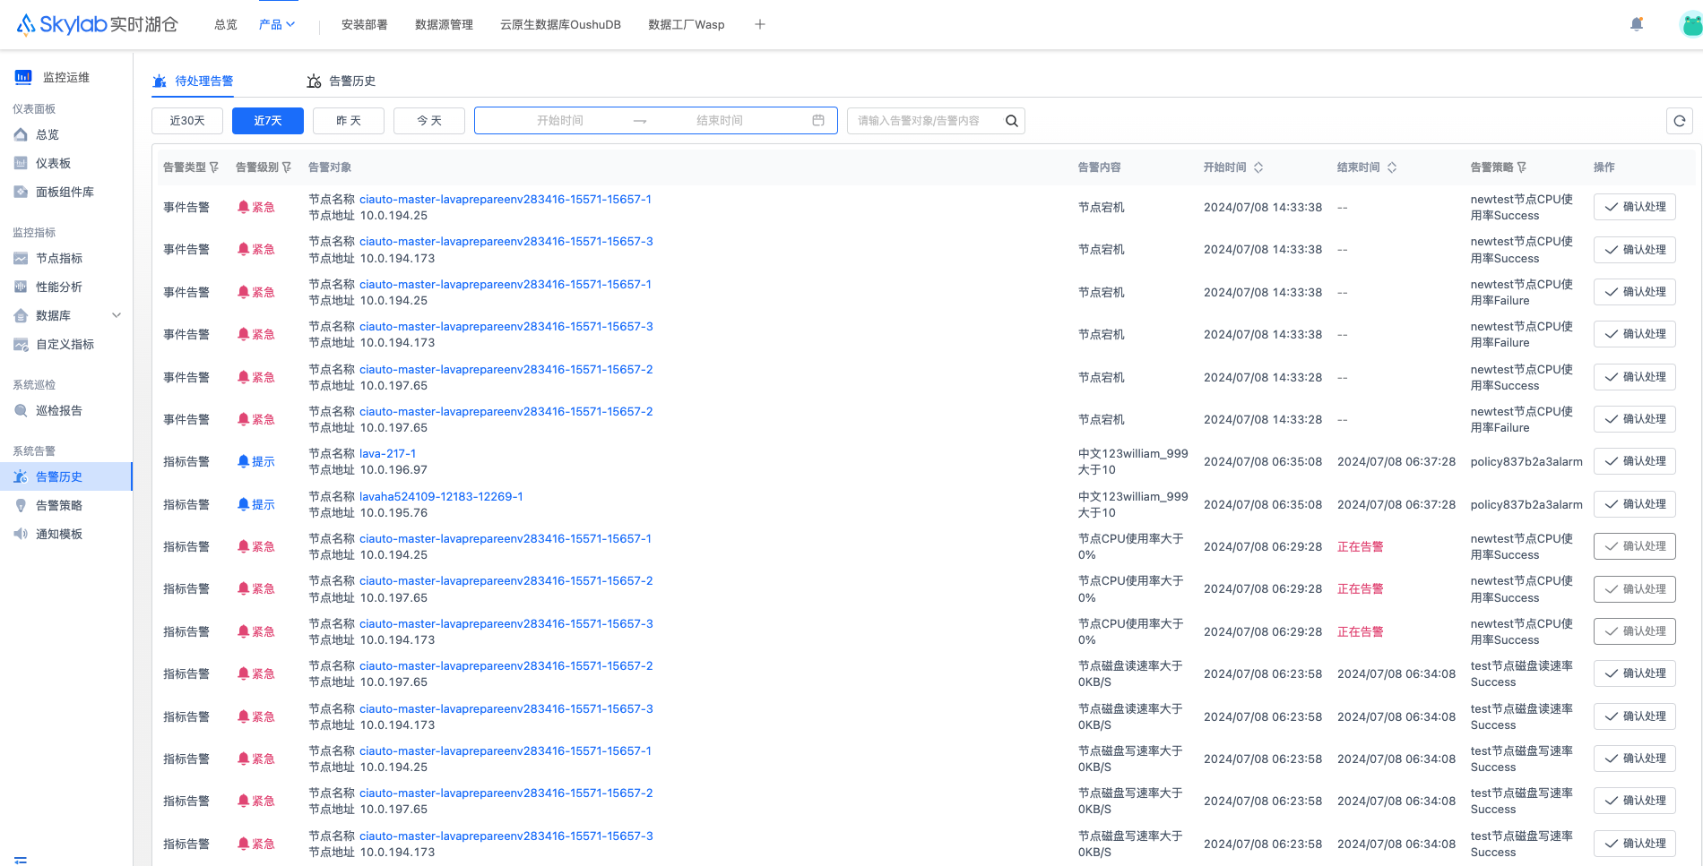Open 仪表板 in sidebar
This screenshot has height=866, width=1703.
(x=53, y=163)
